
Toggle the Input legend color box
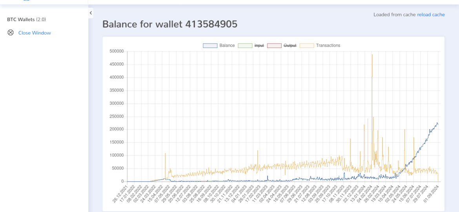tap(245, 46)
